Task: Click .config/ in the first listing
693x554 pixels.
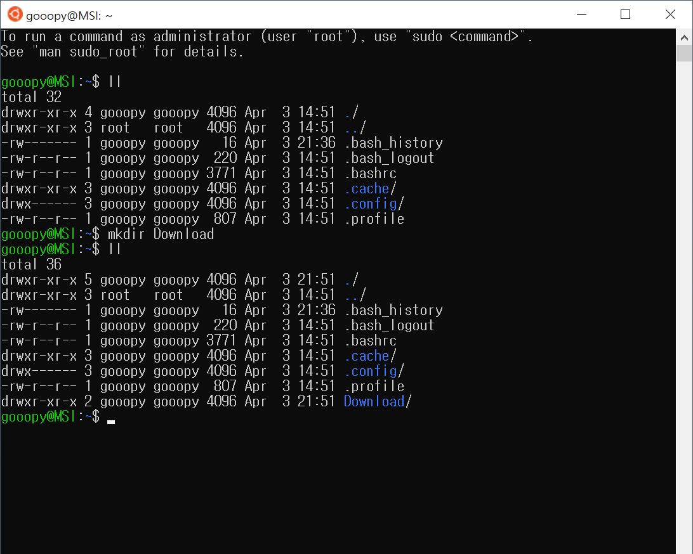Action: [374, 204]
